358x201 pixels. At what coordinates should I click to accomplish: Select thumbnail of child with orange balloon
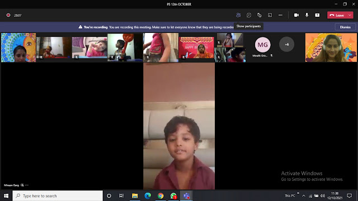pos(125,47)
